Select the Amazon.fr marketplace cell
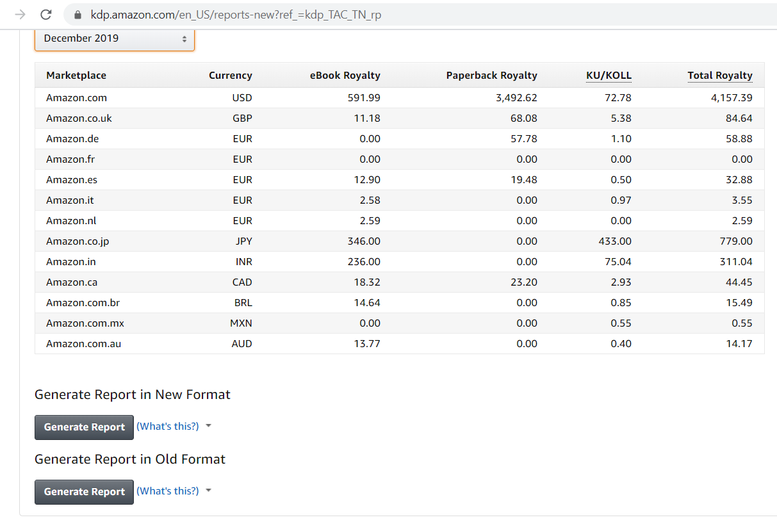Viewport: 777px width, 529px height. (70, 159)
